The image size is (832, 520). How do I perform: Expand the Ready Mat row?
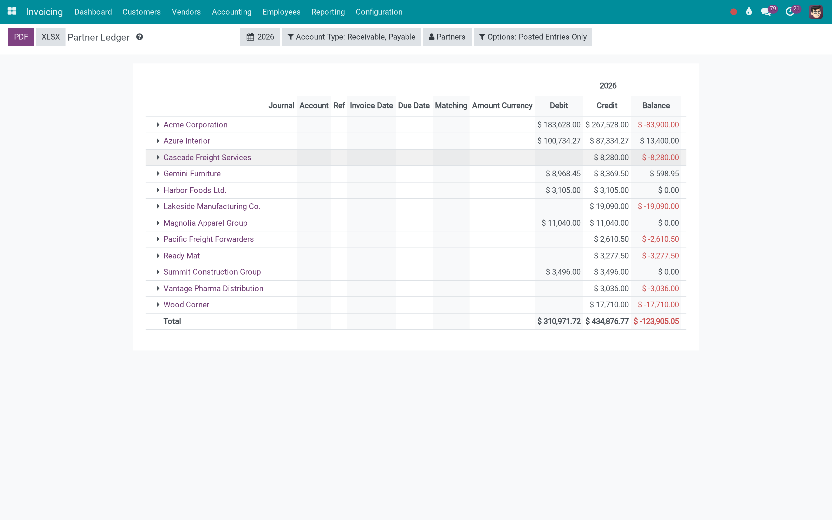(x=158, y=256)
